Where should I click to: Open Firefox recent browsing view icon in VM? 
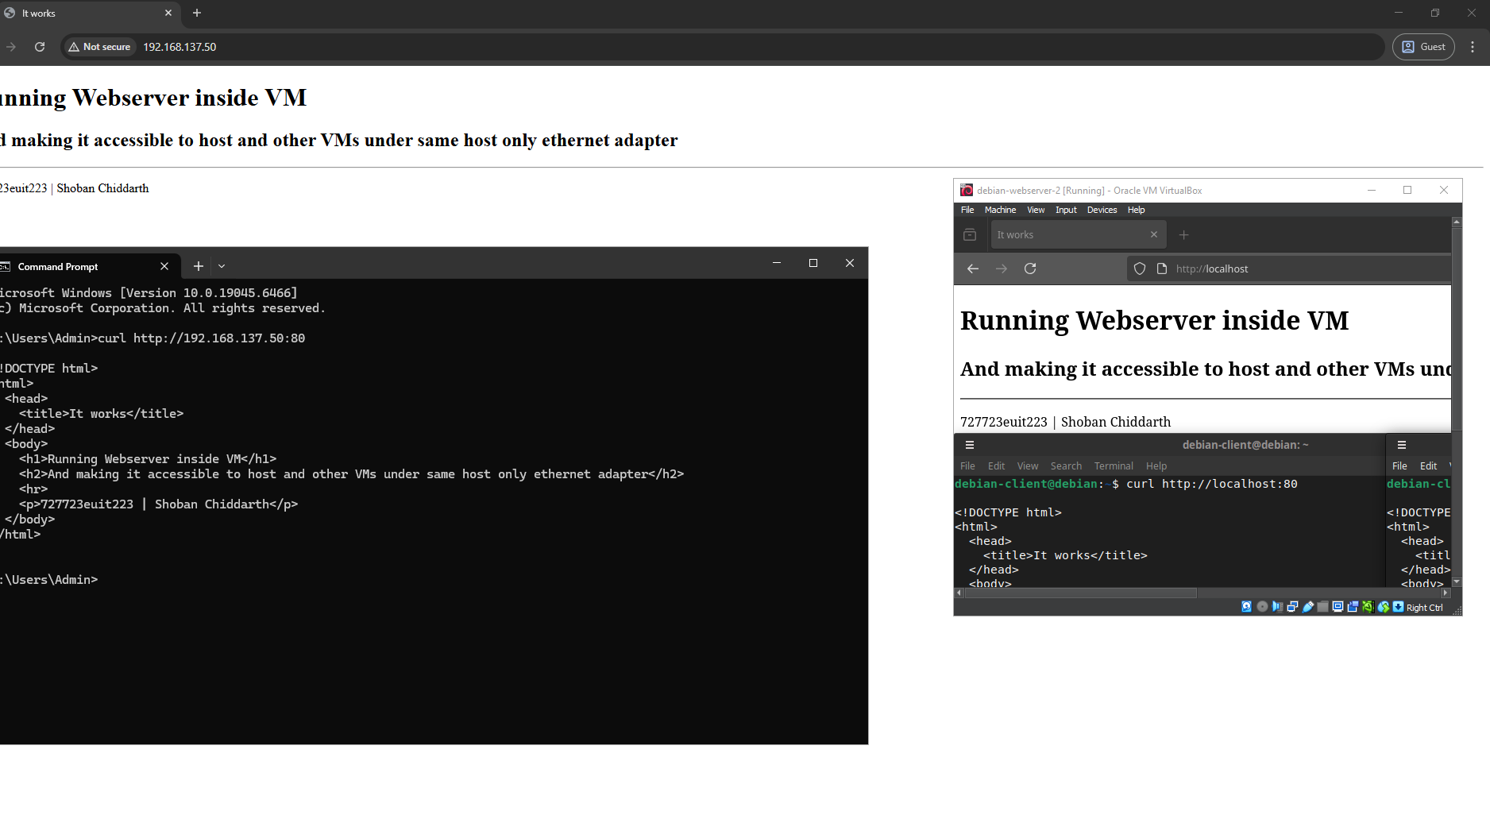pos(970,235)
